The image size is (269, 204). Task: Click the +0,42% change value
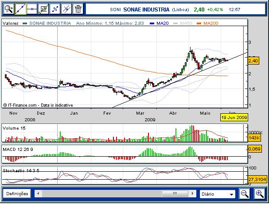(x=215, y=10)
